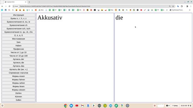Open a new tab with plus button
Viewport: 193px width, 108px height.
tap(29, 2)
